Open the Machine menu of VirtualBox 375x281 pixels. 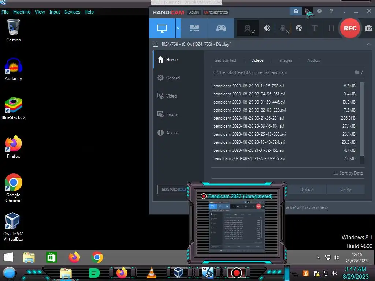pyautogui.click(x=22, y=12)
